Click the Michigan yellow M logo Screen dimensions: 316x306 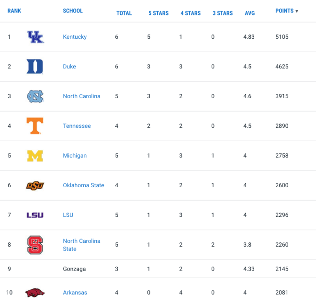pos(35,156)
